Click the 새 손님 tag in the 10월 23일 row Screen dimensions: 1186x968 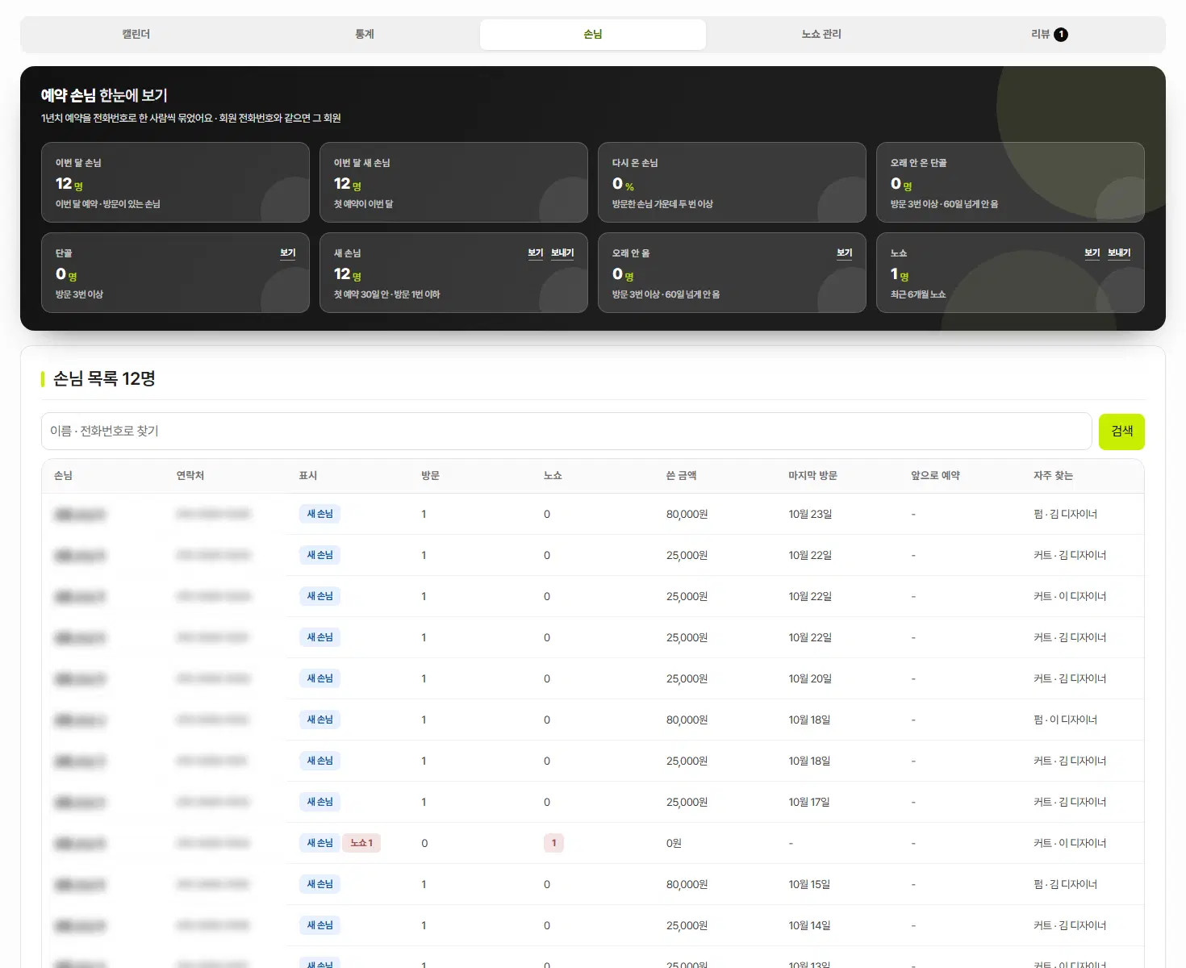319,514
